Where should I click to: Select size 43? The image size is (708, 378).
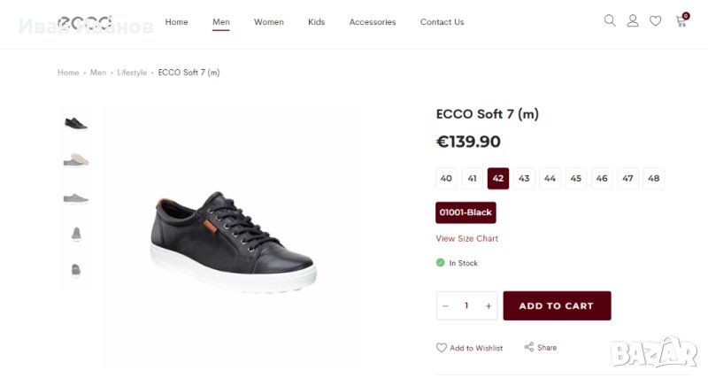[524, 179]
